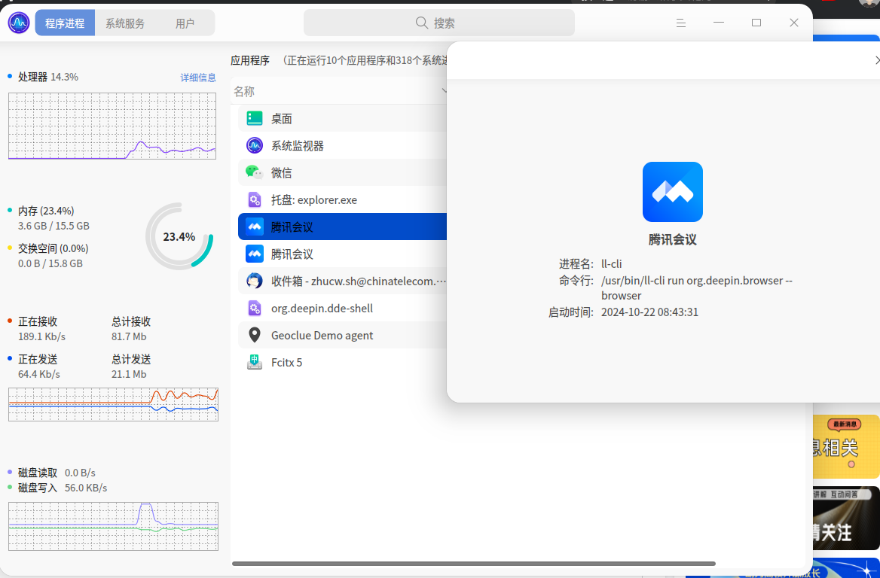Viewport: 880px width, 578px height.
Task: Click the 进程名 value ll-cli
Action: (611, 263)
